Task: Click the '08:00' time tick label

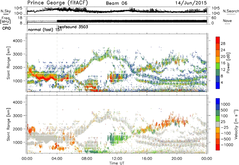Action: pyautogui.click(x=87, y=159)
